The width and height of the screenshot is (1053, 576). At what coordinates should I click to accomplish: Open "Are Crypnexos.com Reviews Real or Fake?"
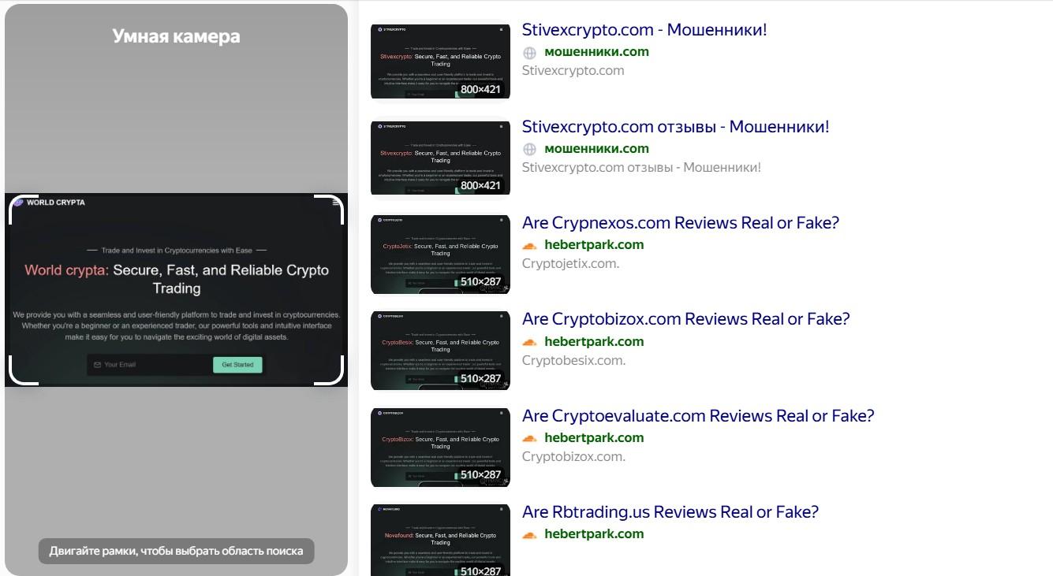[680, 222]
